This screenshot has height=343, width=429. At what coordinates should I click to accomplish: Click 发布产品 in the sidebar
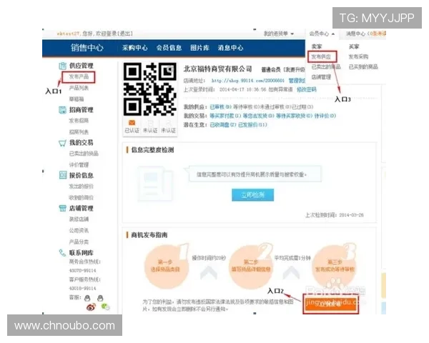point(79,76)
